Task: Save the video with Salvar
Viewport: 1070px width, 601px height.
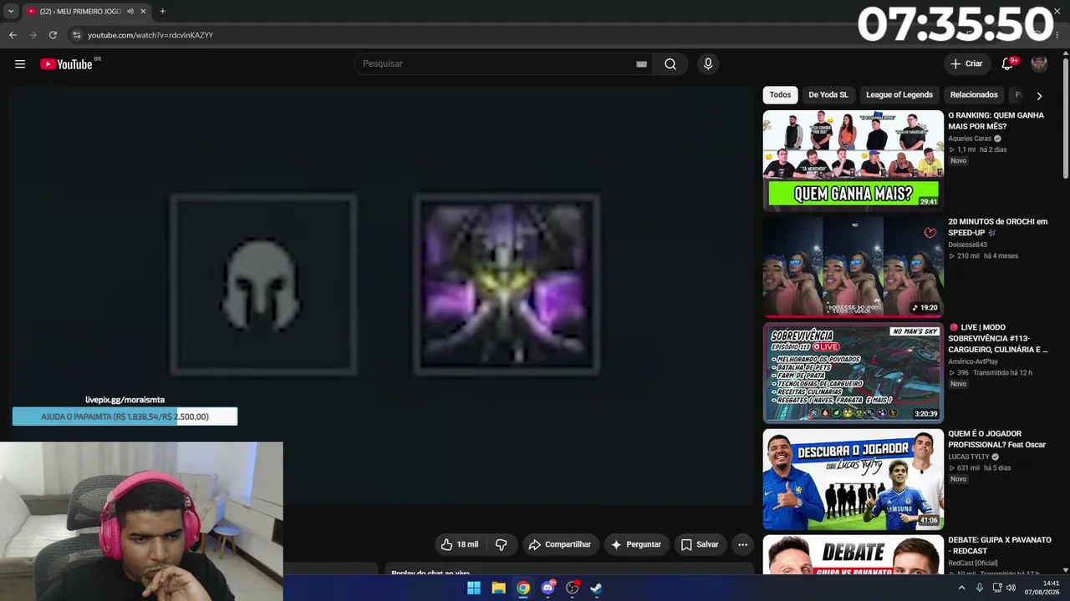Action: pyautogui.click(x=700, y=544)
